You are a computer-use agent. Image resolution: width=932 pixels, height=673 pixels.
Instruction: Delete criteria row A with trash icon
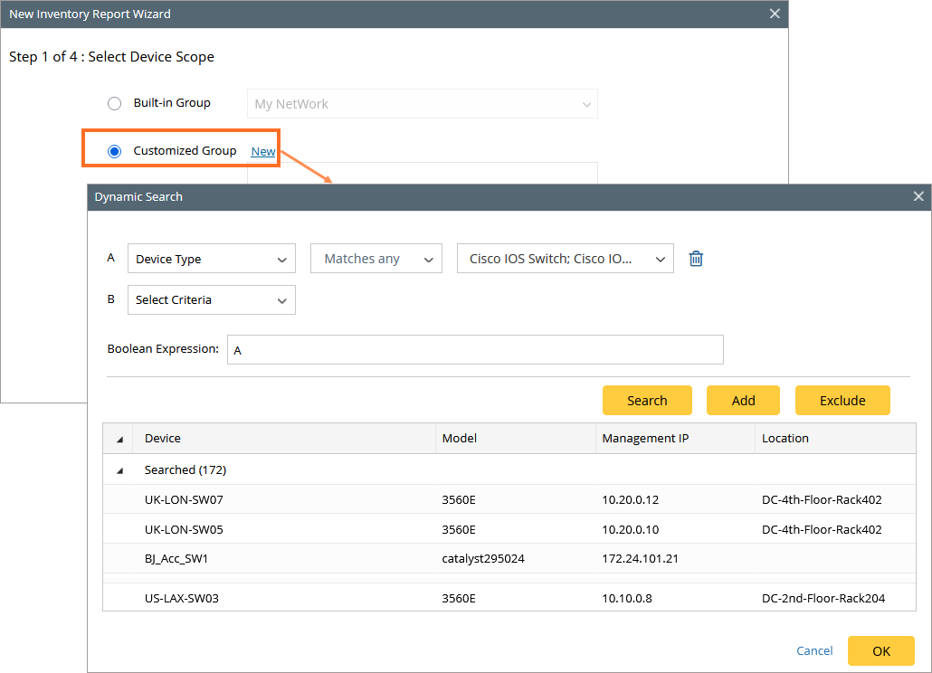[696, 259]
